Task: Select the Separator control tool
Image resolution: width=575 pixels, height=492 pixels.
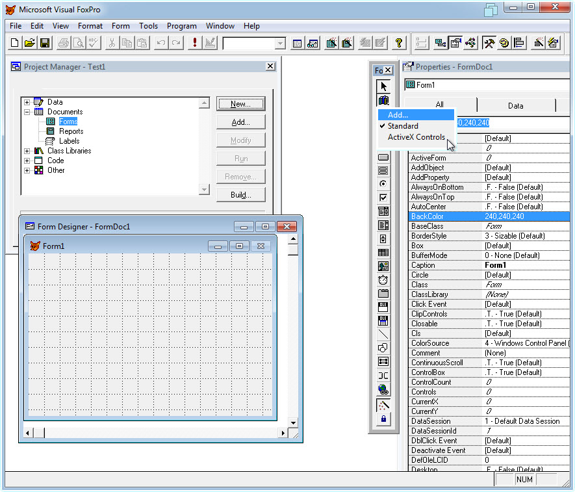Action: 383,375
